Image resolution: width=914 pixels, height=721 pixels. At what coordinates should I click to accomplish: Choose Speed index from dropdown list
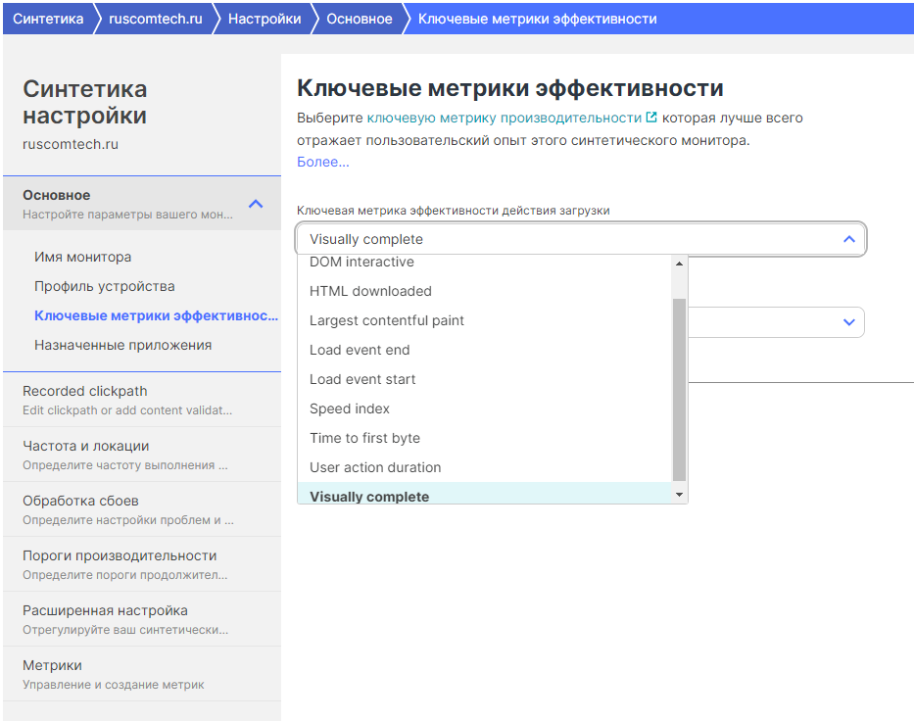point(350,409)
